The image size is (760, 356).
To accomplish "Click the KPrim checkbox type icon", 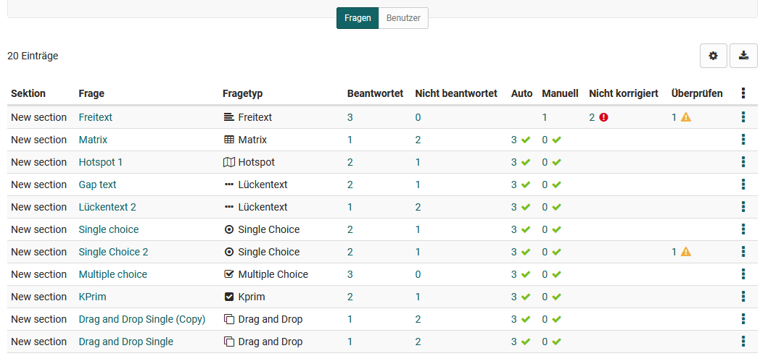I will (x=229, y=297).
